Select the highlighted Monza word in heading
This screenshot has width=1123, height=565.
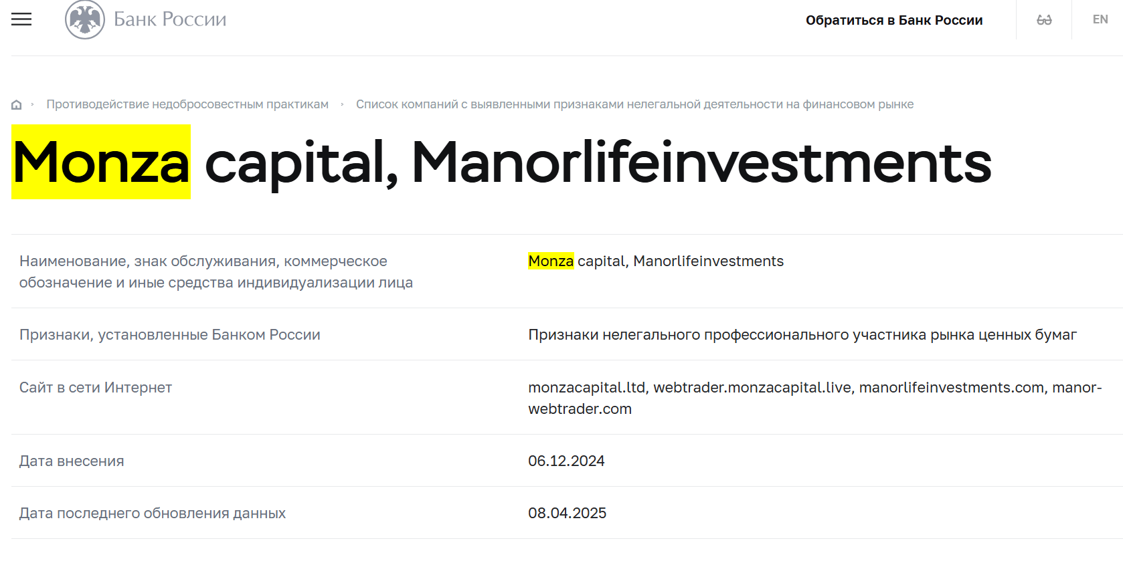101,162
